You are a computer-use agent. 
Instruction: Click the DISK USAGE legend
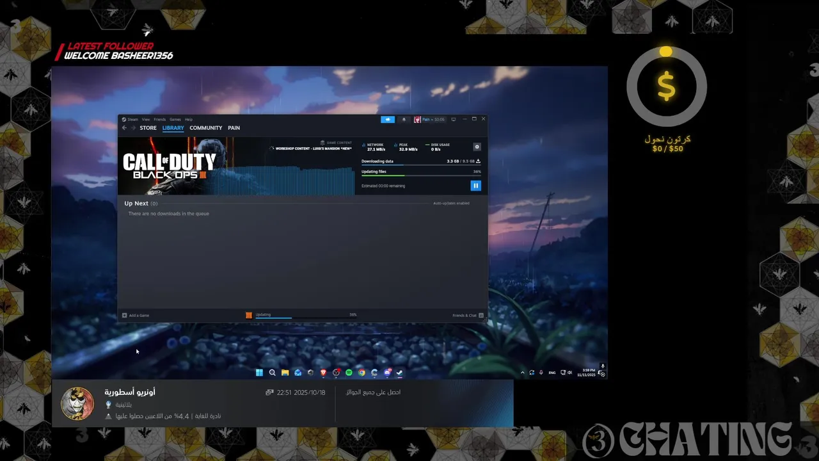coord(438,147)
